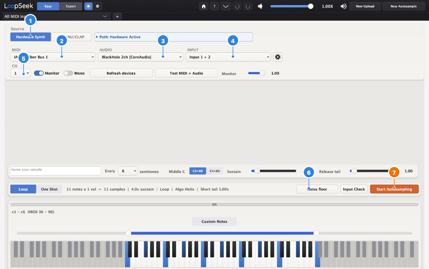Click the Sustain slider handle

click(257, 171)
